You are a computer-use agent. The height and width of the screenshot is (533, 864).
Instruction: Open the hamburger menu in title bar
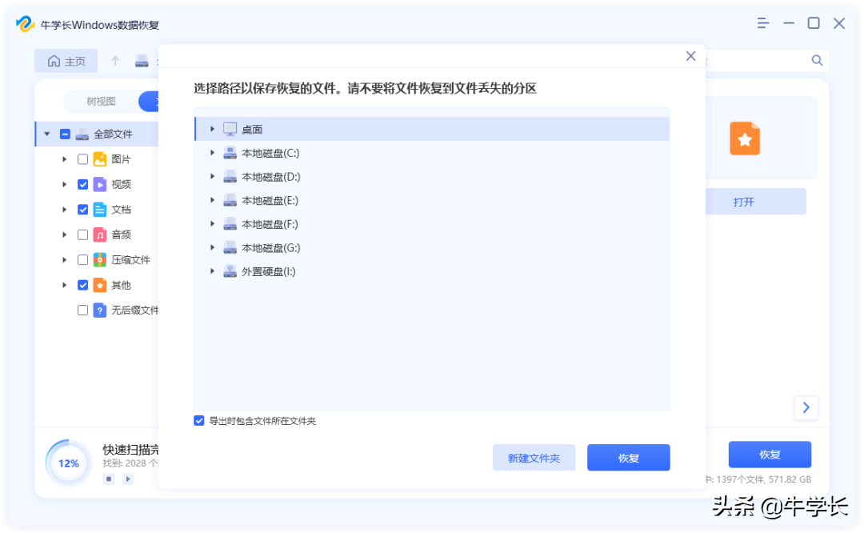click(762, 23)
